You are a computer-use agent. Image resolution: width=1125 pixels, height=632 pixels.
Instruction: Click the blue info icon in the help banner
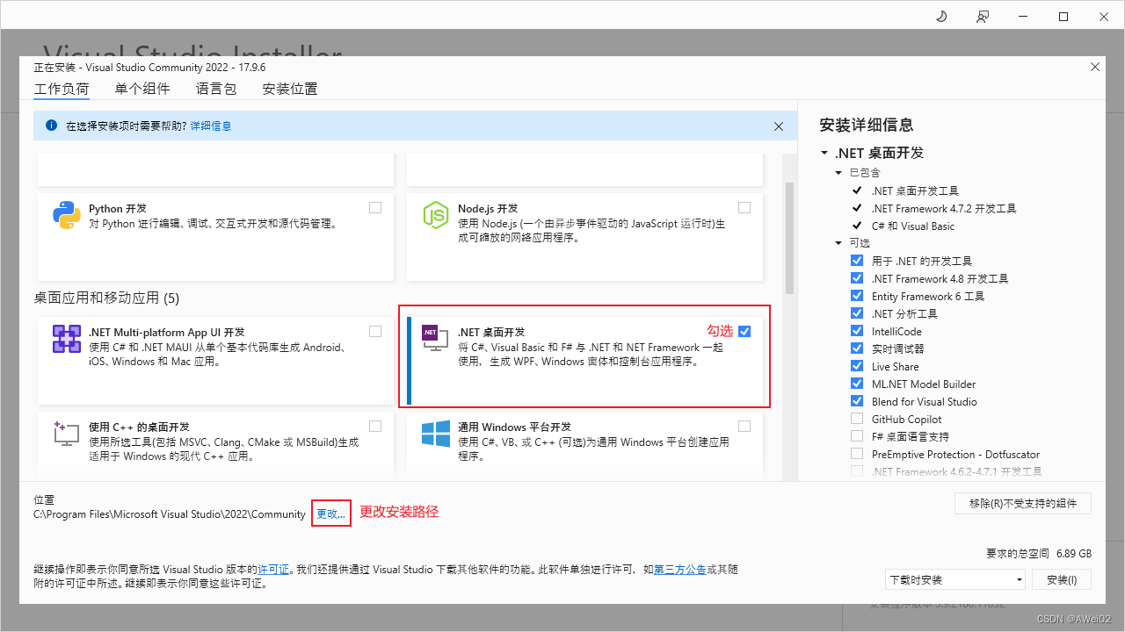[x=51, y=126]
